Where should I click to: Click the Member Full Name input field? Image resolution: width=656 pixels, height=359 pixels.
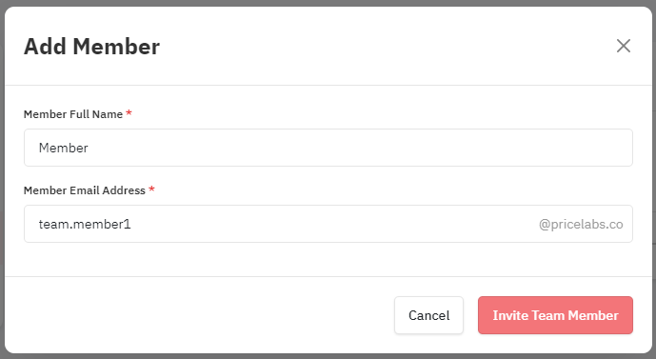[328, 148]
